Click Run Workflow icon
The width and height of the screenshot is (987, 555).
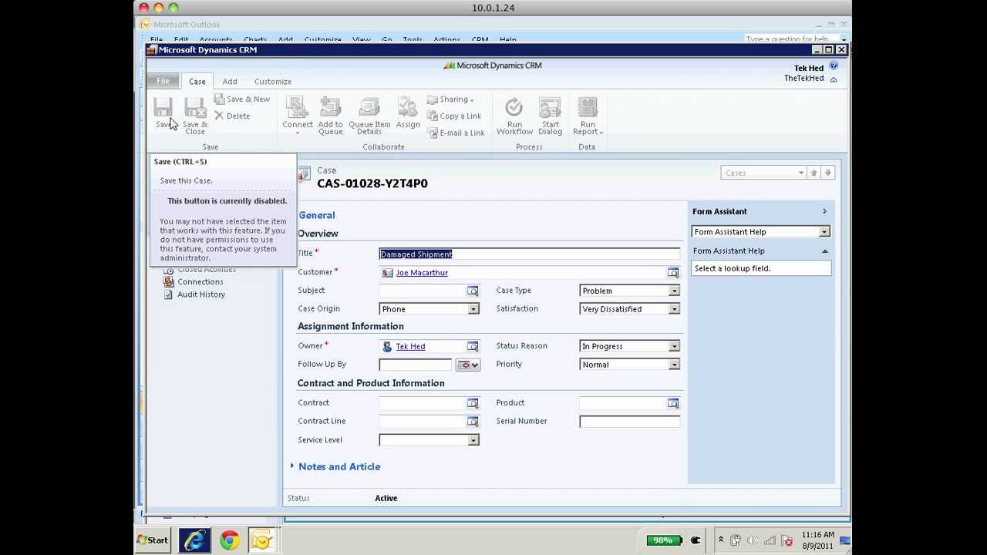(x=514, y=116)
